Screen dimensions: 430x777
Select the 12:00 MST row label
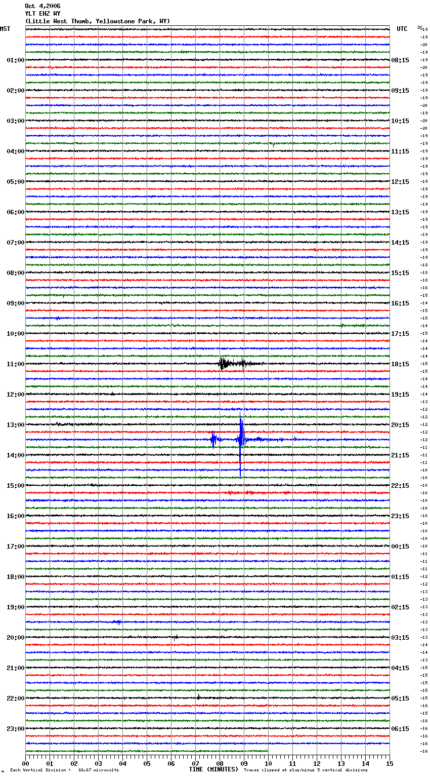(15, 395)
